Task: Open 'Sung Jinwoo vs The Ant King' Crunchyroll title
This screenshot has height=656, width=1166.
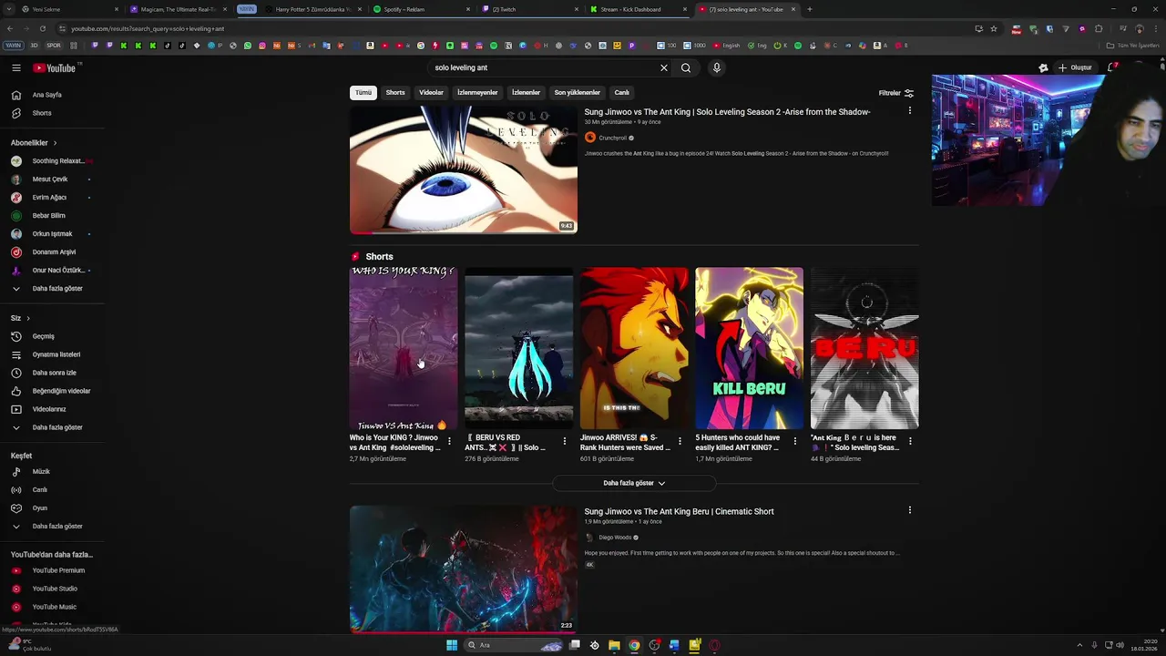Action: [x=727, y=112]
